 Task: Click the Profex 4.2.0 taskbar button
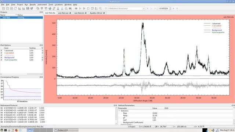[66, 130]
